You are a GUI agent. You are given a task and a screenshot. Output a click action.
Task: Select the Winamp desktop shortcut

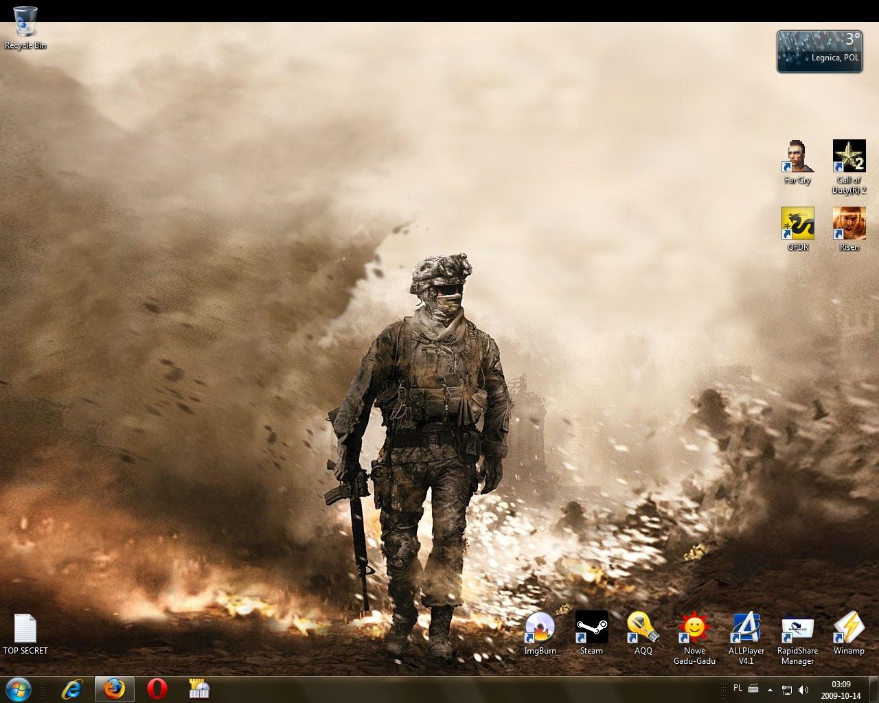click(849, 633)
